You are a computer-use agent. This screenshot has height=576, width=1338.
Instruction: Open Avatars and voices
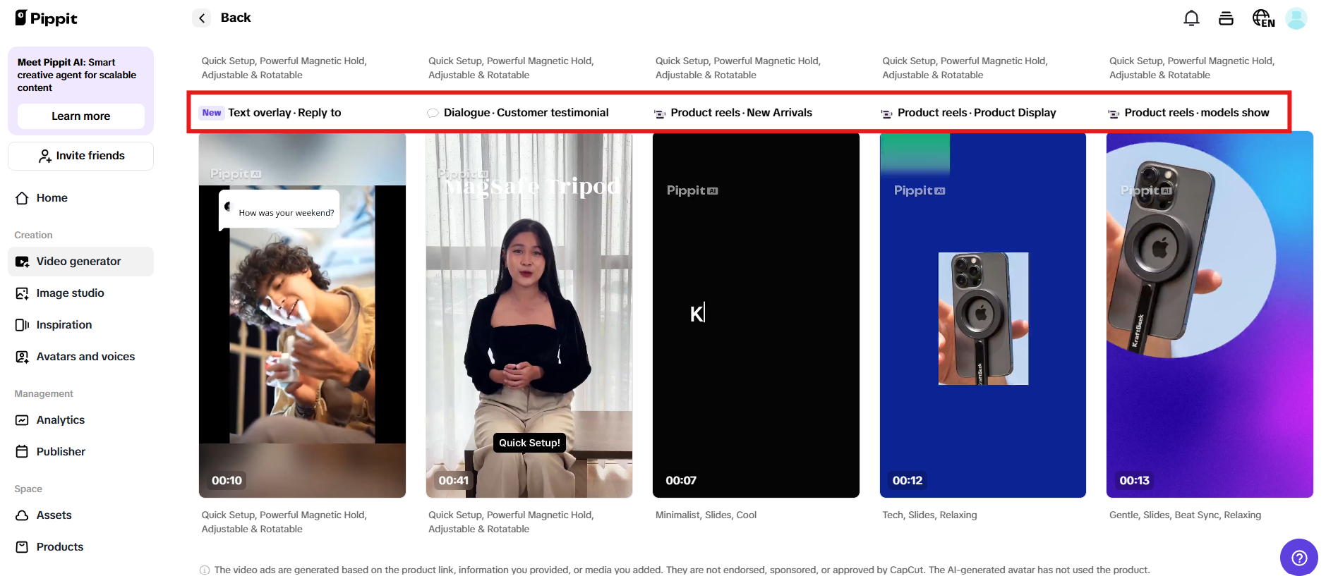coord(80,357)
